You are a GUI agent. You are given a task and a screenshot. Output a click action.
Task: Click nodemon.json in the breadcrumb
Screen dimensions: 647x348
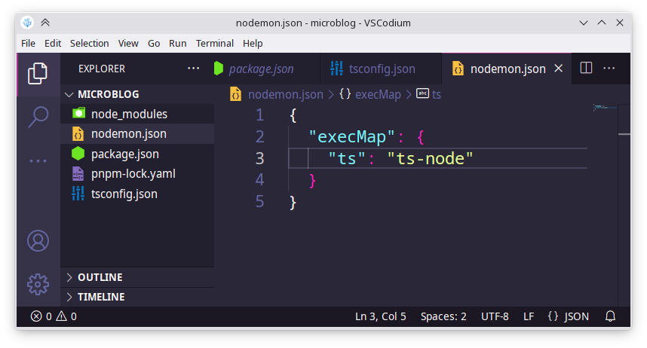point(286,94)
